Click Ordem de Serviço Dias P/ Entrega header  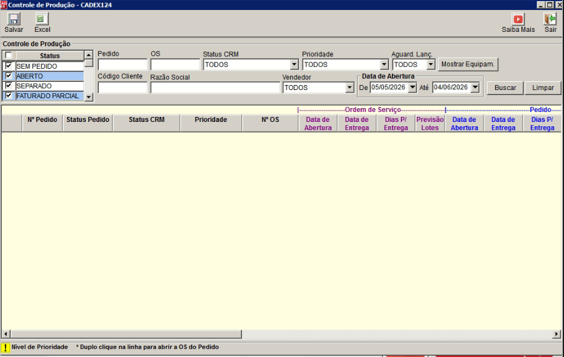396,123
